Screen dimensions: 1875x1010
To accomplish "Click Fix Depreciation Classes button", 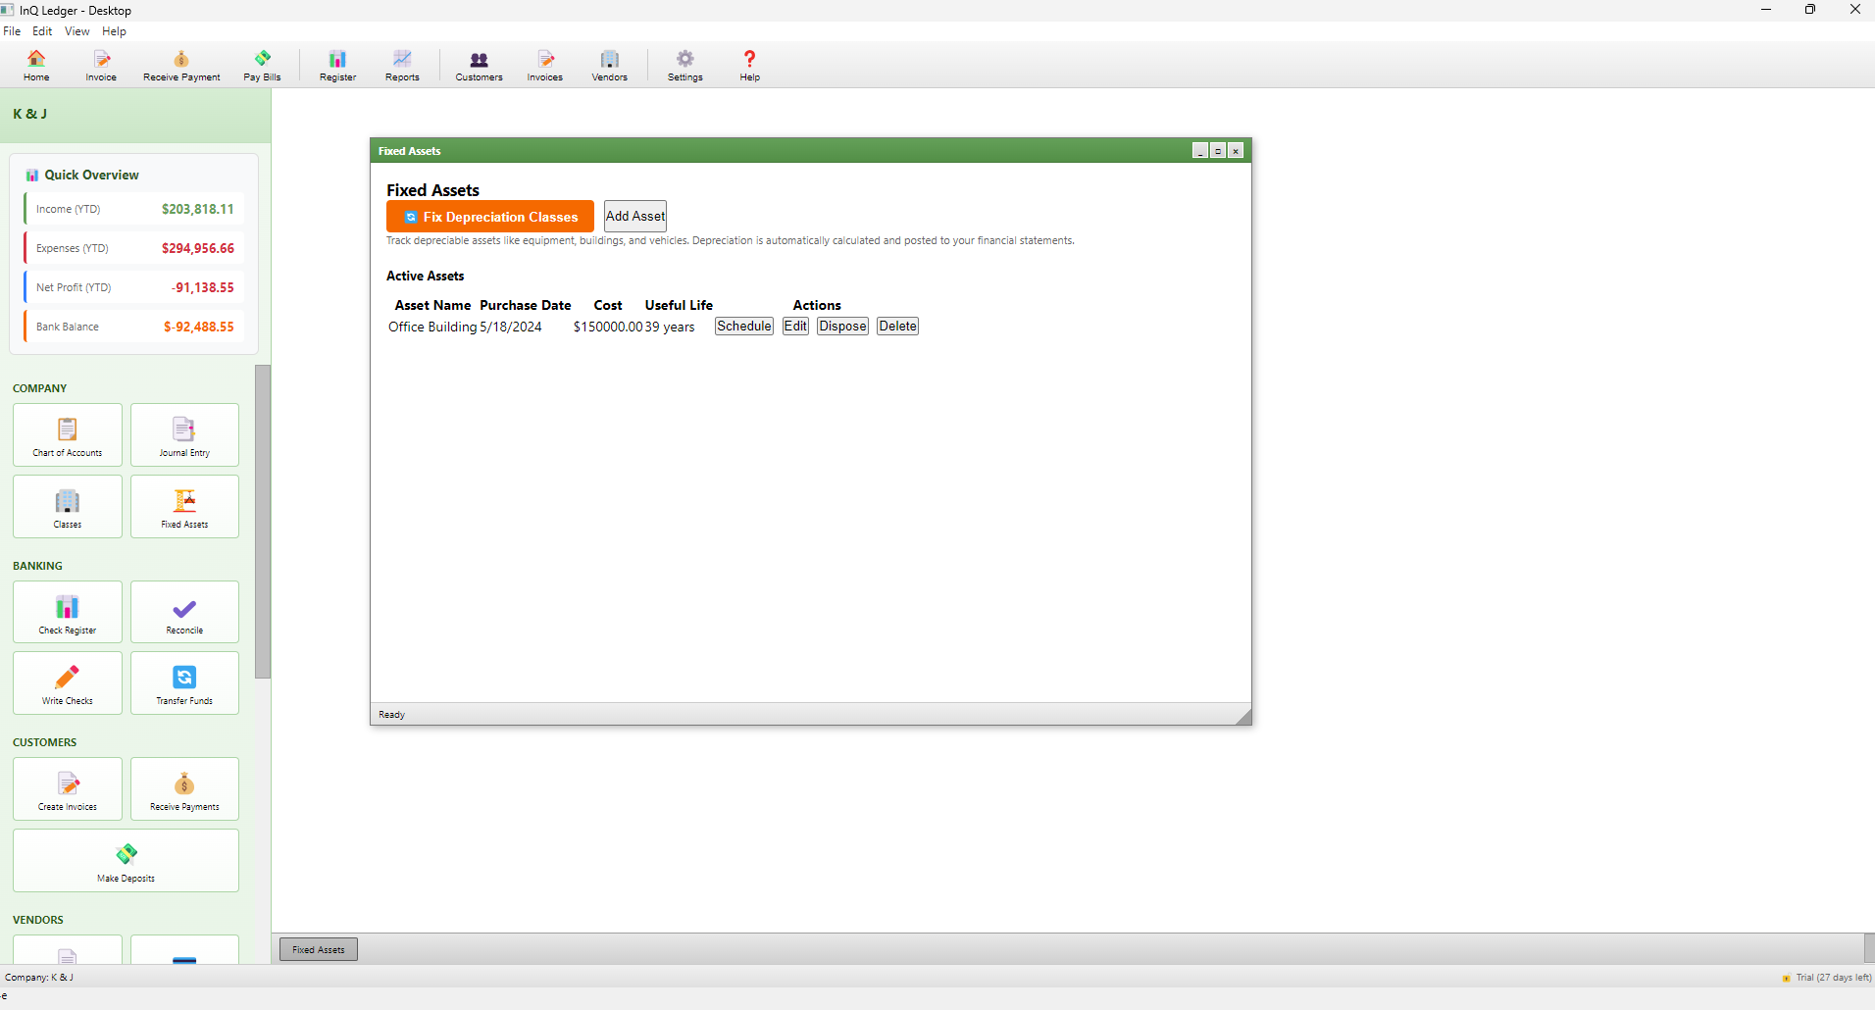I will [490, 217].
